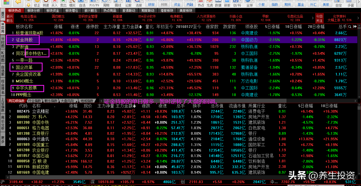Open the K线图 side tab
361x186 pixels.
tap(3, 56)
